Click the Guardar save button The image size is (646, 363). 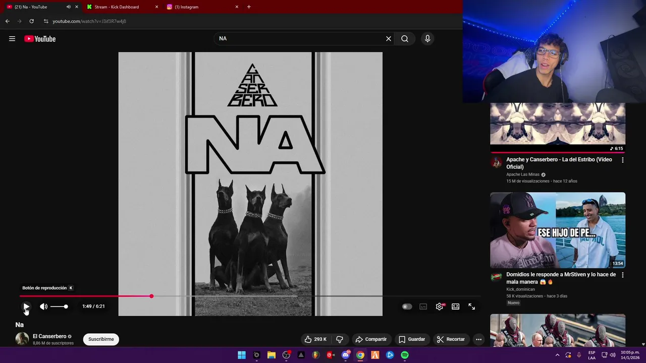412,339
